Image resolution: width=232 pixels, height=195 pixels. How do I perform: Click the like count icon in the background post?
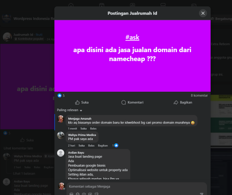(x=6, y=133)
